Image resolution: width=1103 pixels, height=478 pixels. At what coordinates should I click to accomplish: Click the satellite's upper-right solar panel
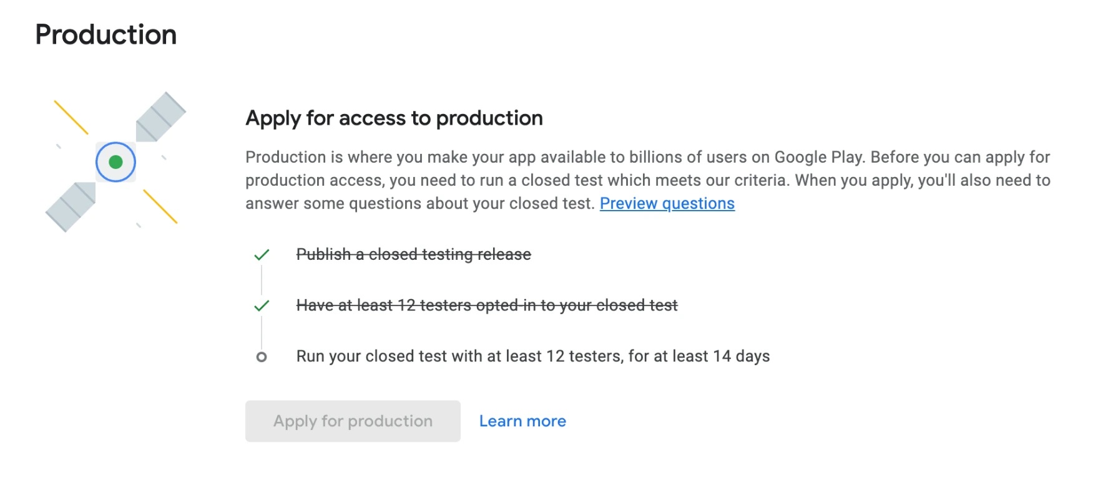[160, 117]
